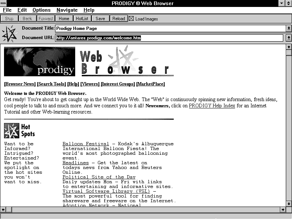Open the [Help] page link
This screenshot has width=292, height=219.
(73, 84)
